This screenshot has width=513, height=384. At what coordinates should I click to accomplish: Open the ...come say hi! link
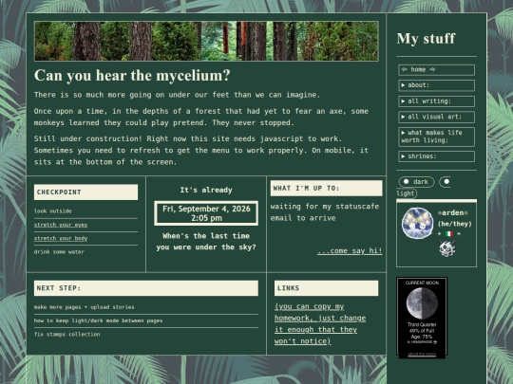pyautogui.click(x=350, y=250)
